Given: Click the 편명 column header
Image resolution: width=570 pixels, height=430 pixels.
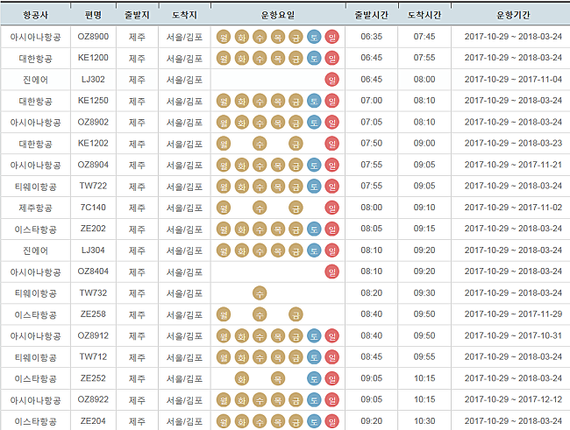Looking at the screenshot, I should 93,15.
